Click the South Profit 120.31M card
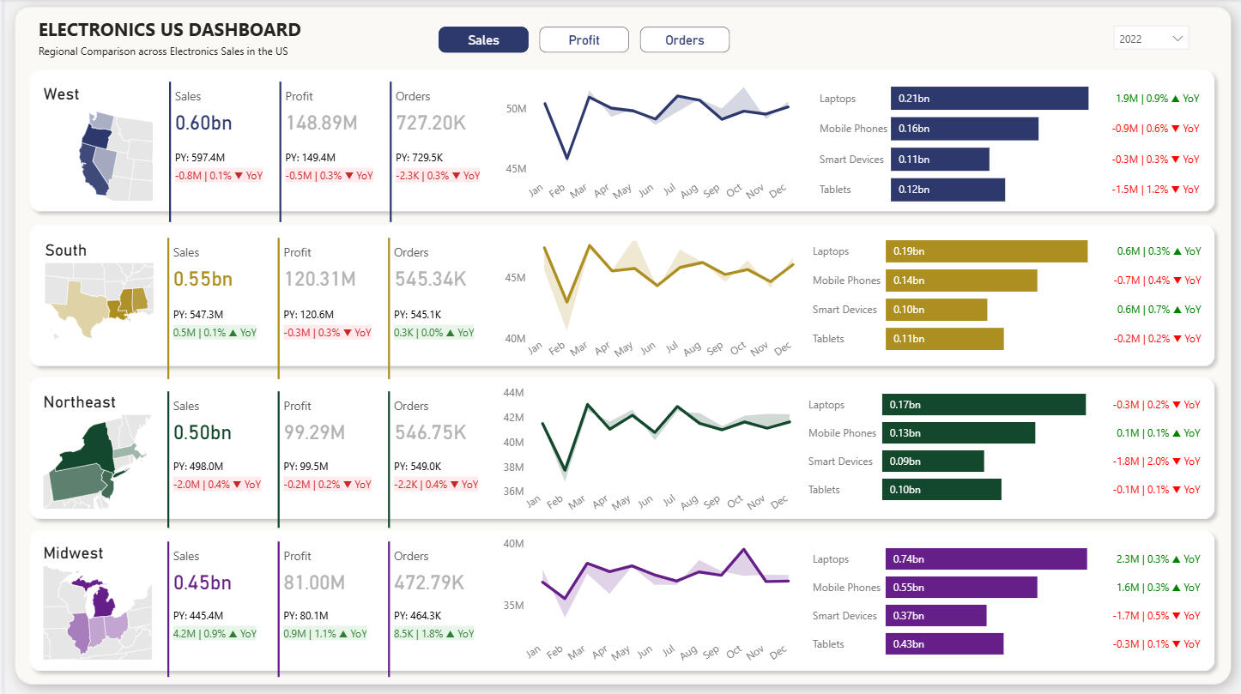This screenshot has width=1241, height=694. (319, 279)
